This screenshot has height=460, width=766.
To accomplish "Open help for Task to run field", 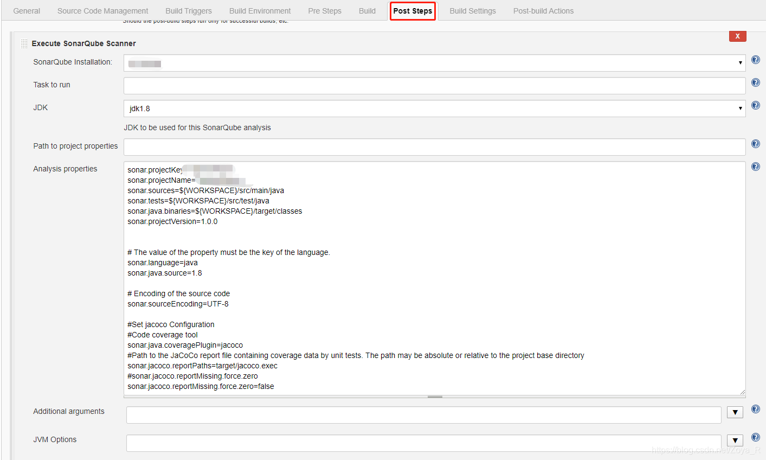I will click(756, 82).
